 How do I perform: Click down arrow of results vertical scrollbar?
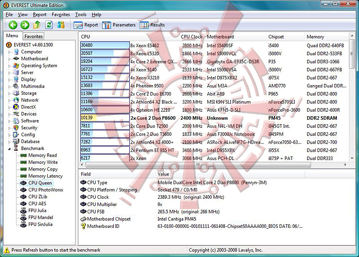pyautogui.click(x=352, y=158)
